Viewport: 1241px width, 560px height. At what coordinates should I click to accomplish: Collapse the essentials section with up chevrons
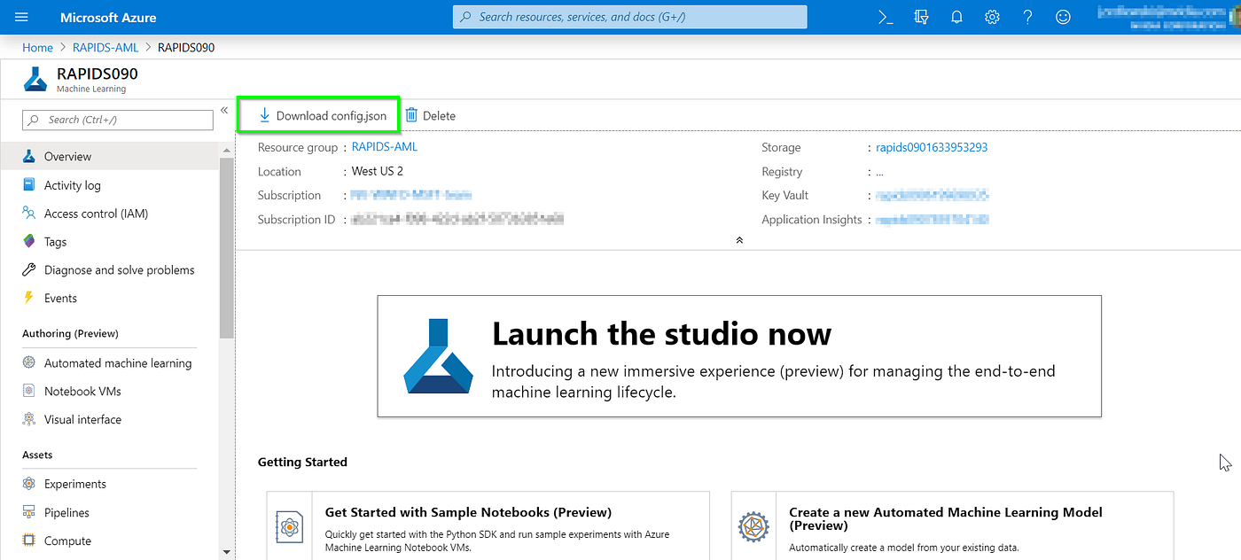point(739,240)
